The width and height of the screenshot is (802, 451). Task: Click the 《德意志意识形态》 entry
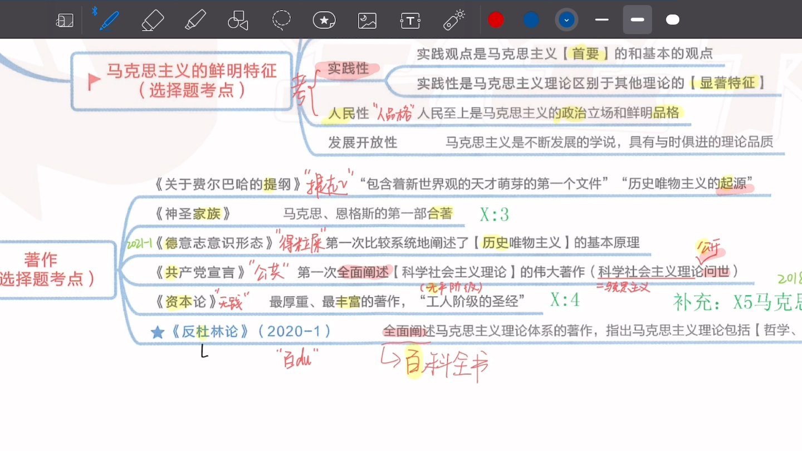click(214, 243)
